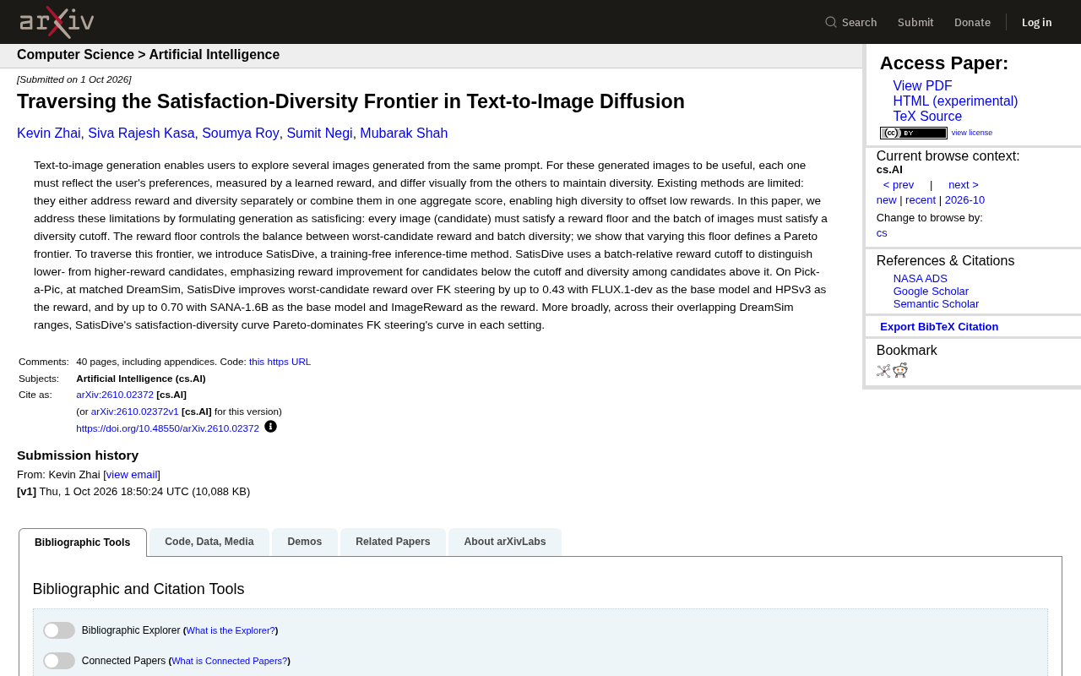The width and height of the screenshot is (1081, 676).
Task: Click the Creative Commons BY license badge
Action: [914, 133]
